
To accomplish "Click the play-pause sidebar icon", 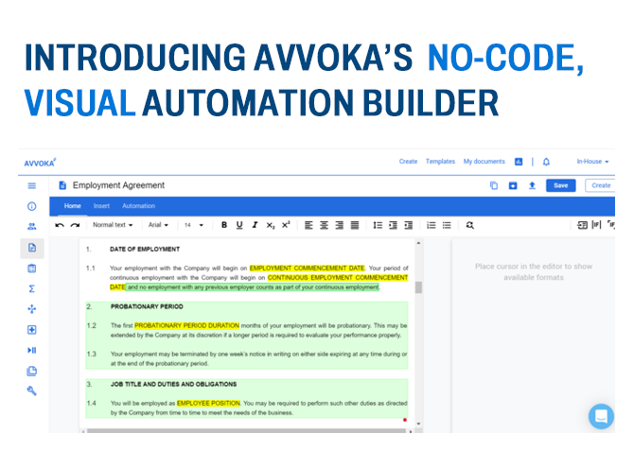I will click(31, 350).
